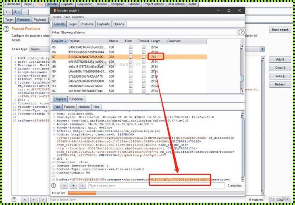Tick Error checkbox for request 87
Screen dimensions: 295x205
coord(131,57)
